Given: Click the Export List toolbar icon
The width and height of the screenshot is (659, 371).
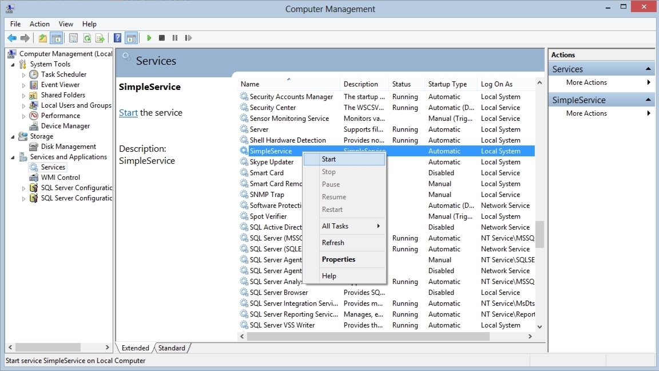Looking at the screenshot, I should pos(100,38).
